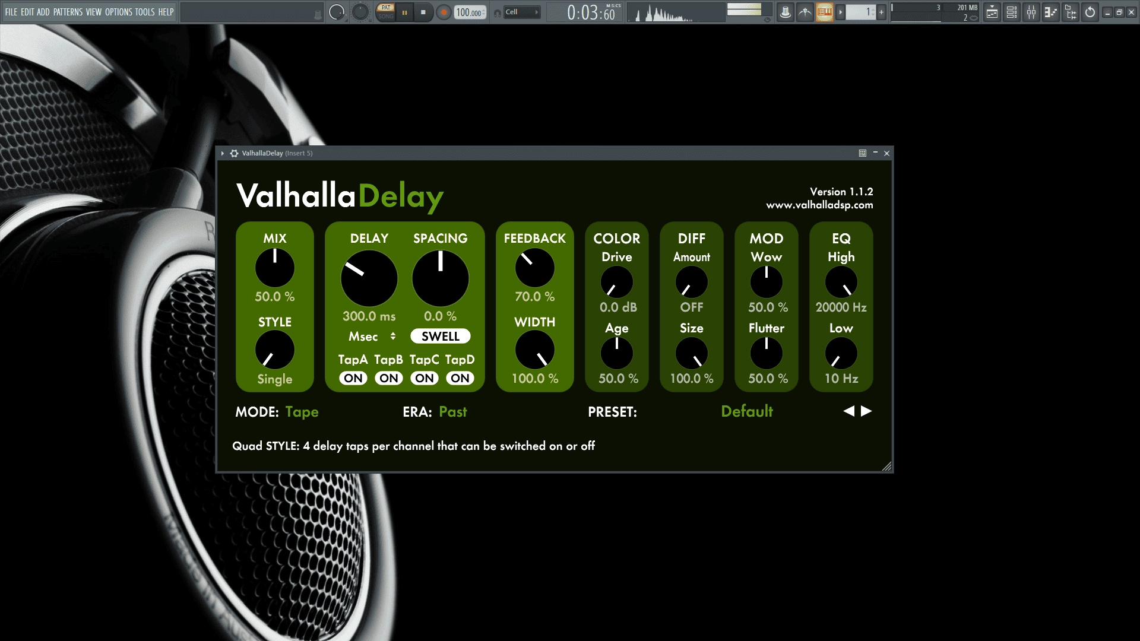This screenshot has height=641, width=1140.
Task: Open the TOOLS menu
Action: 145,12
